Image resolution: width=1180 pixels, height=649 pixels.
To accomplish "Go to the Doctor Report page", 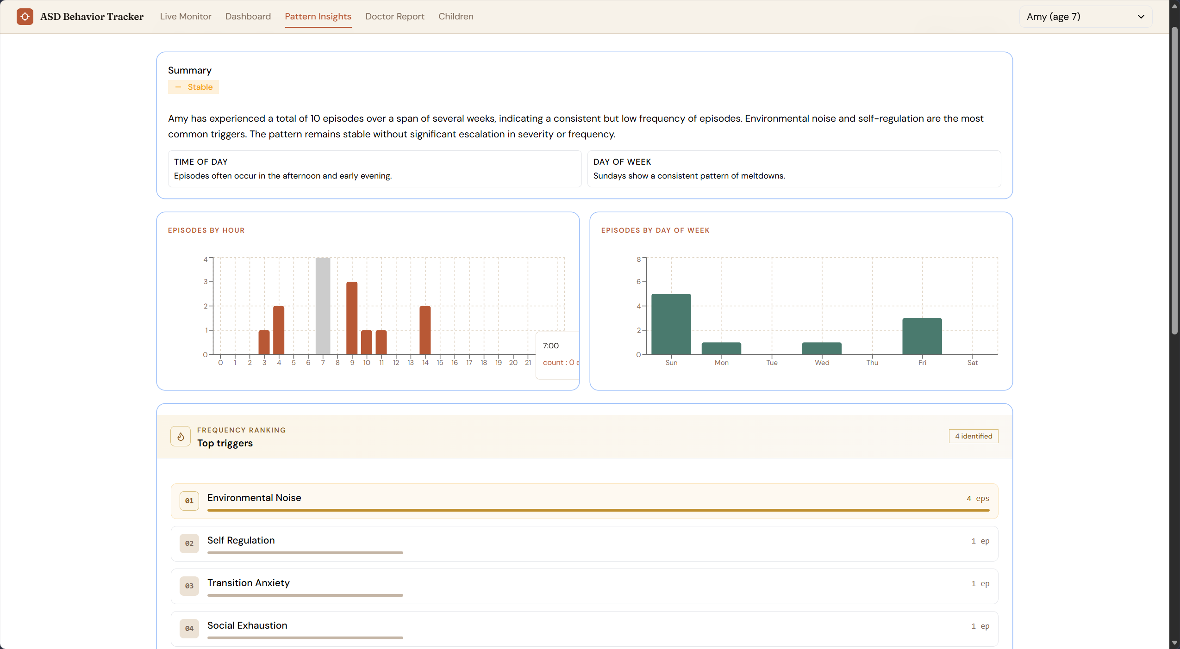I will point(394,17).
